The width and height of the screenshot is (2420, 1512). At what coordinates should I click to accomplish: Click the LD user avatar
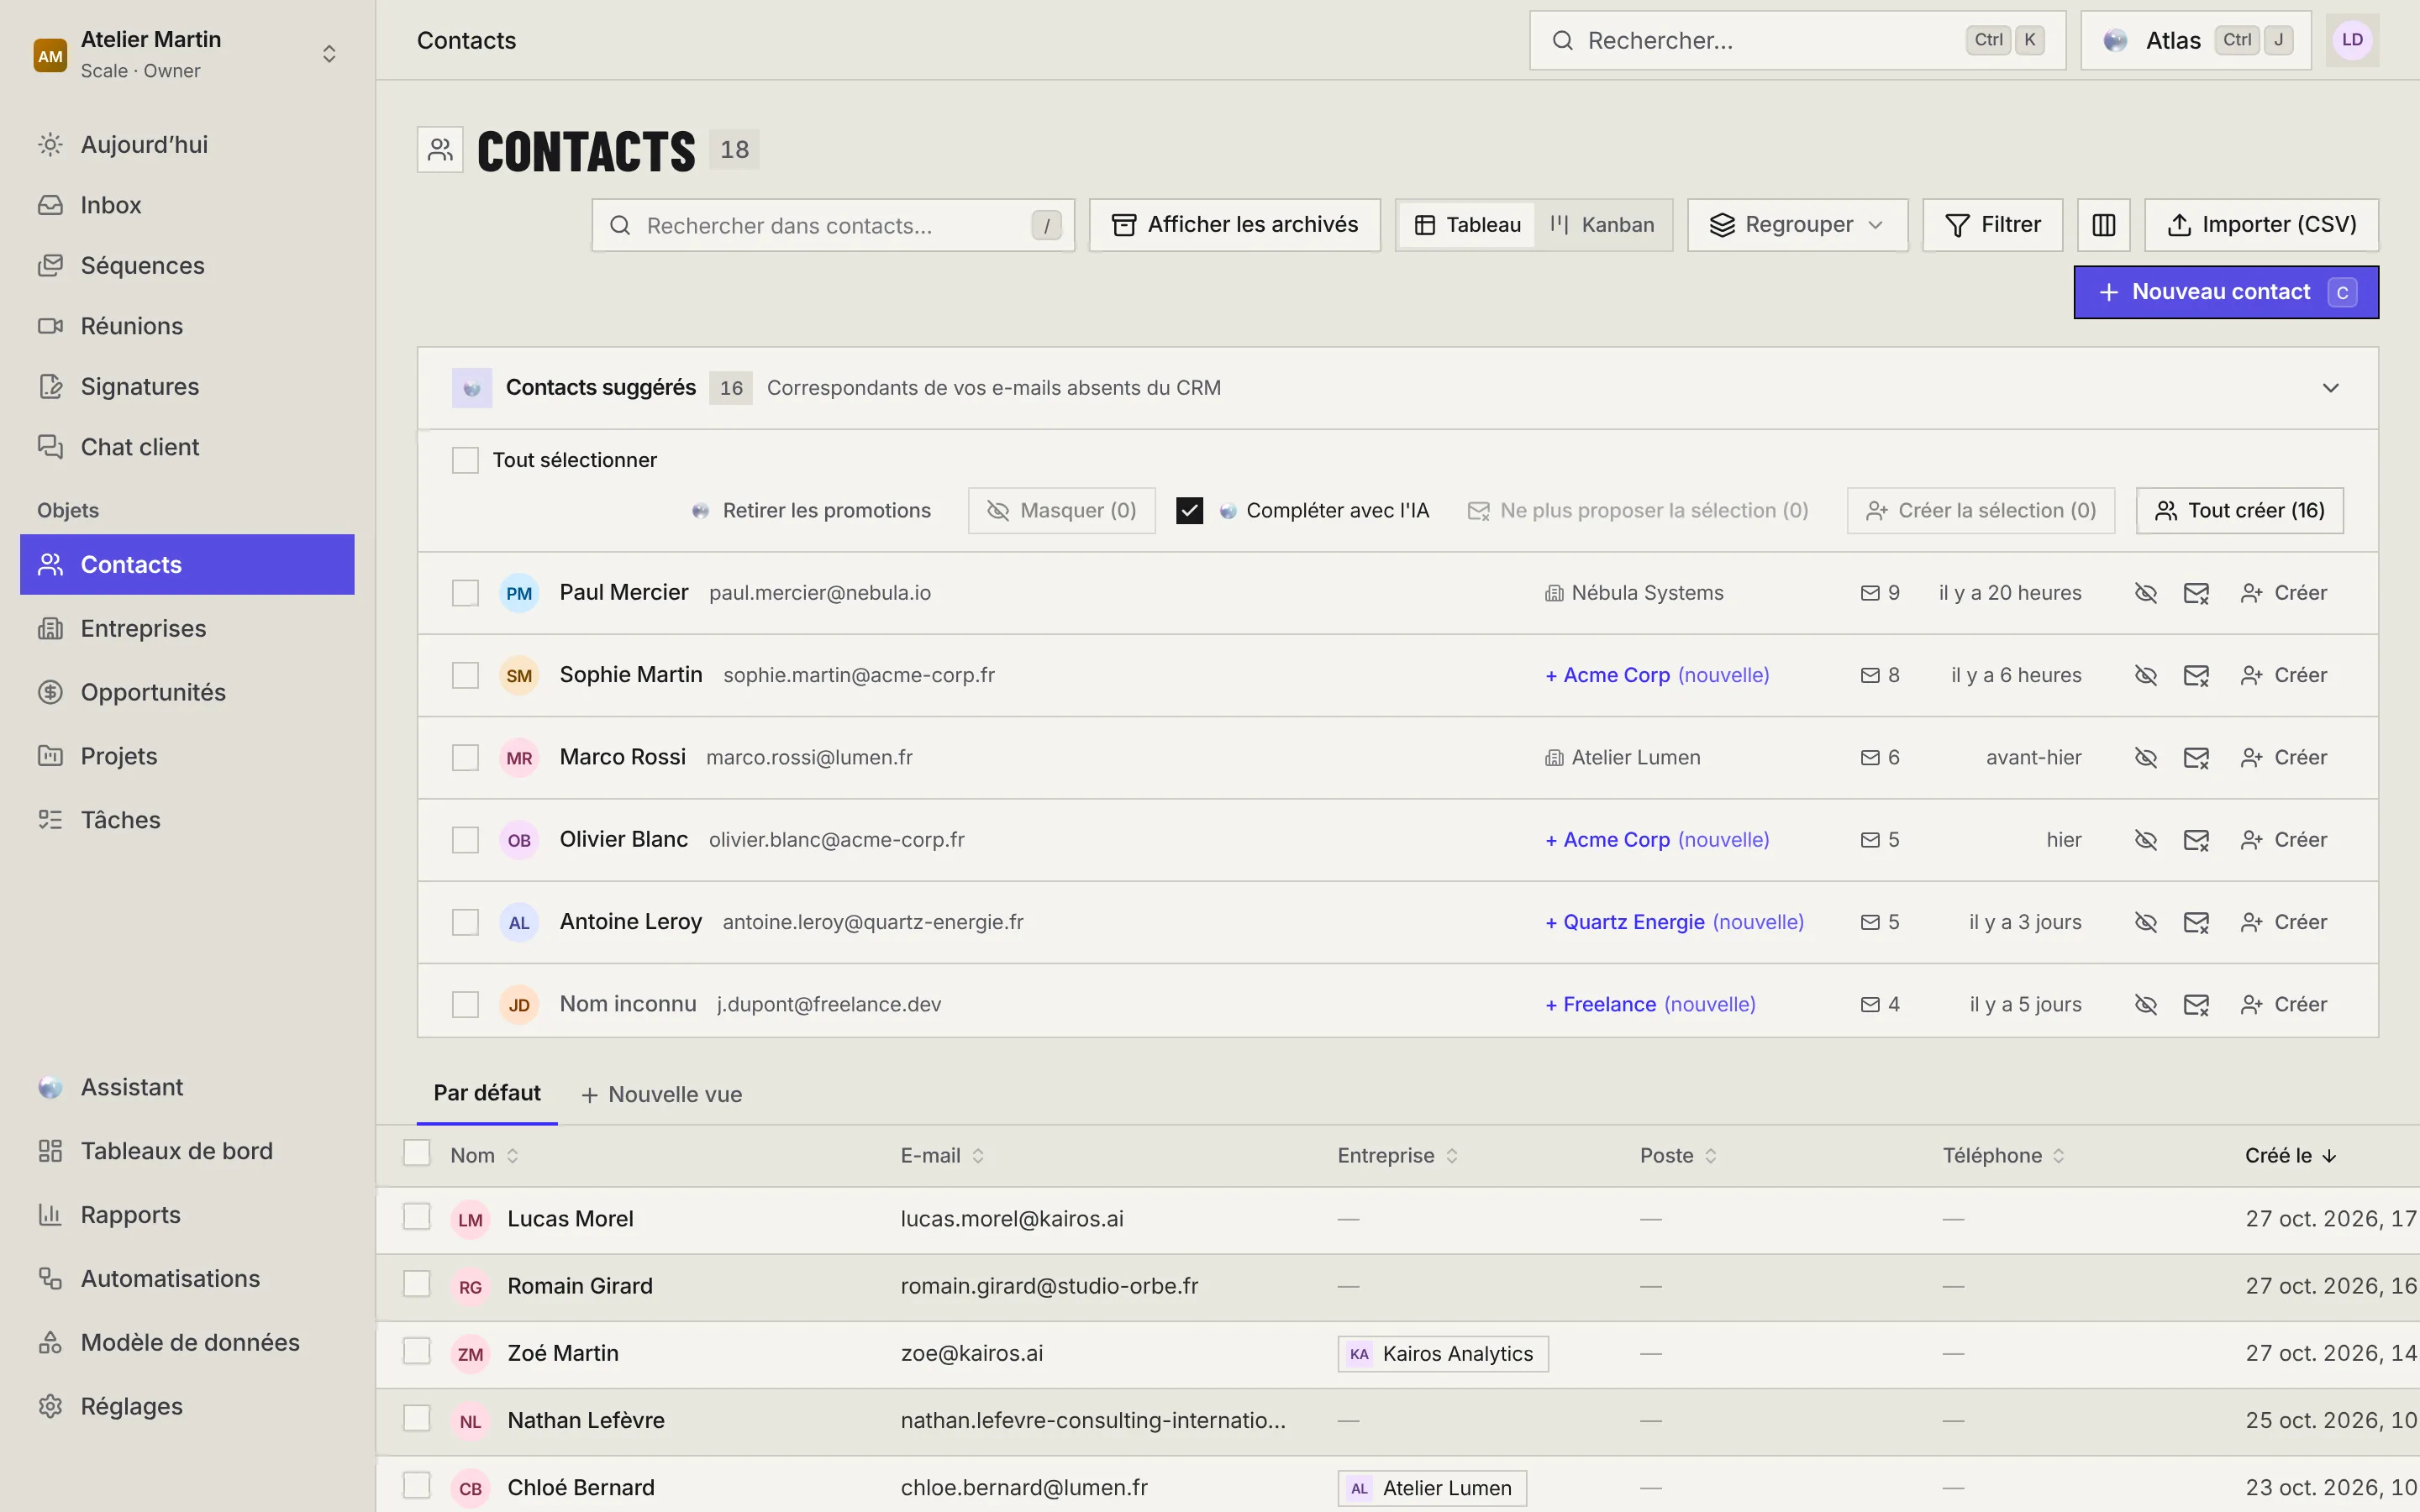[2352, 40]
